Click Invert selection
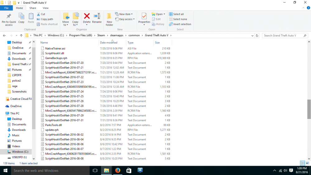Viewport: 311px width, 175px height. [180, 24]
